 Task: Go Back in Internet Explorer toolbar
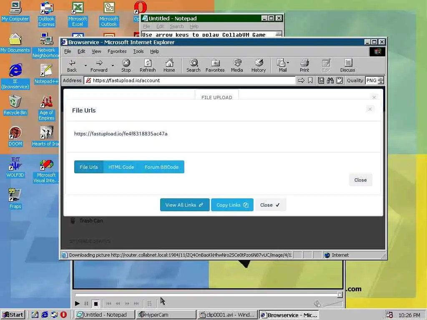72,65
